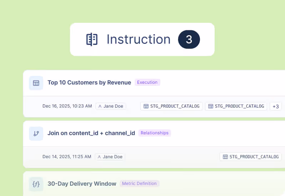
Task: Click table icon in Join row STG_PRODUCT_CATALOG chip
Action: pyautogui.click(x=225, y=157)
